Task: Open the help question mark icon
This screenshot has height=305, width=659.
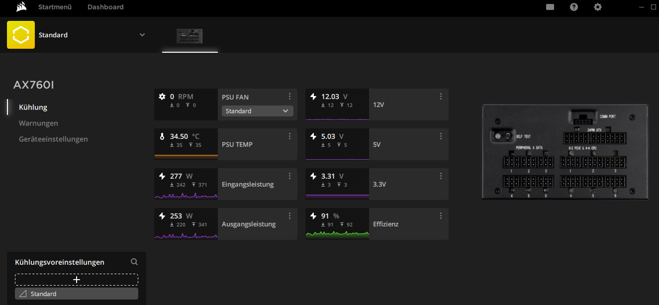Action: click(574, 7)
